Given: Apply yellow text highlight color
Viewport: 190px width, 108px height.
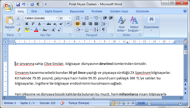Looking at the screenshot, I should pyautogui.click(x=27, y=30).
